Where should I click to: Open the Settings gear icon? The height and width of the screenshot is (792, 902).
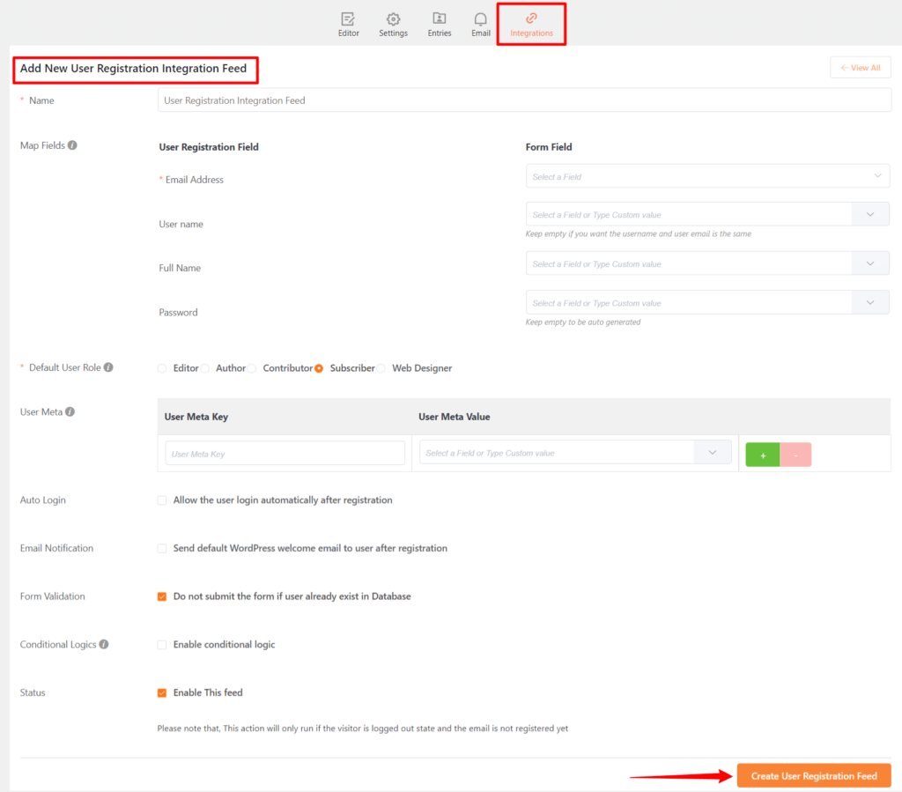[393, 19]
